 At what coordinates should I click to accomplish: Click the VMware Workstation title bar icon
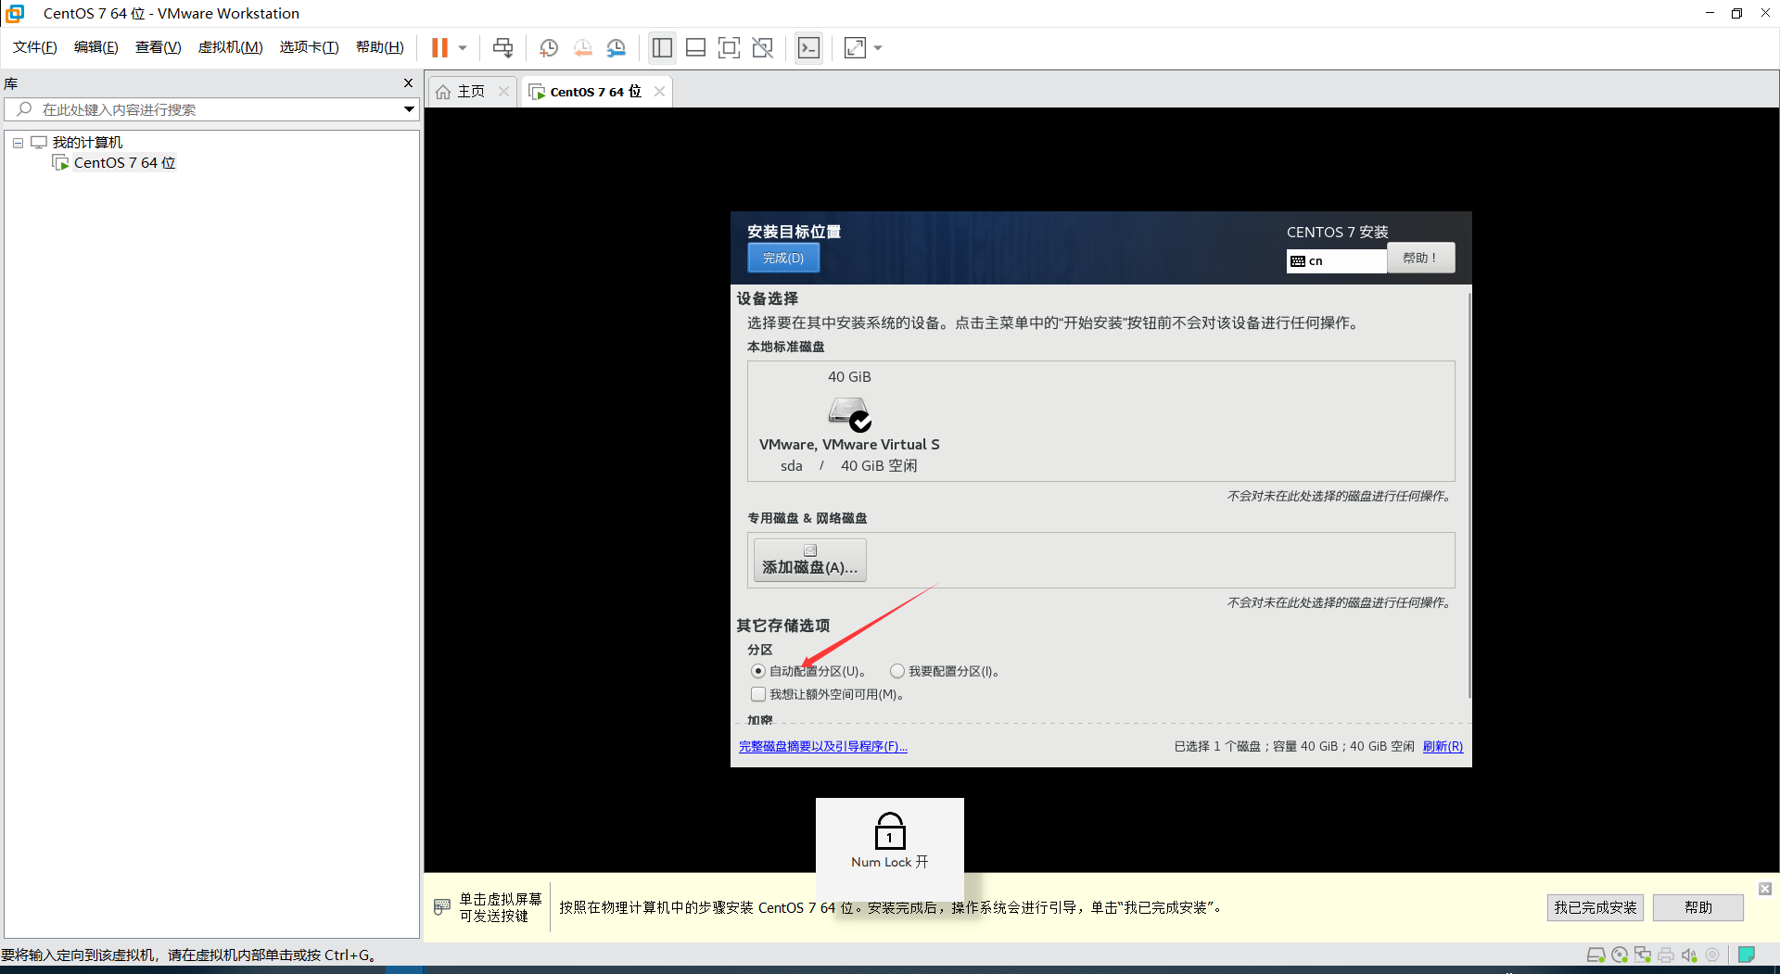pos(15,13)
